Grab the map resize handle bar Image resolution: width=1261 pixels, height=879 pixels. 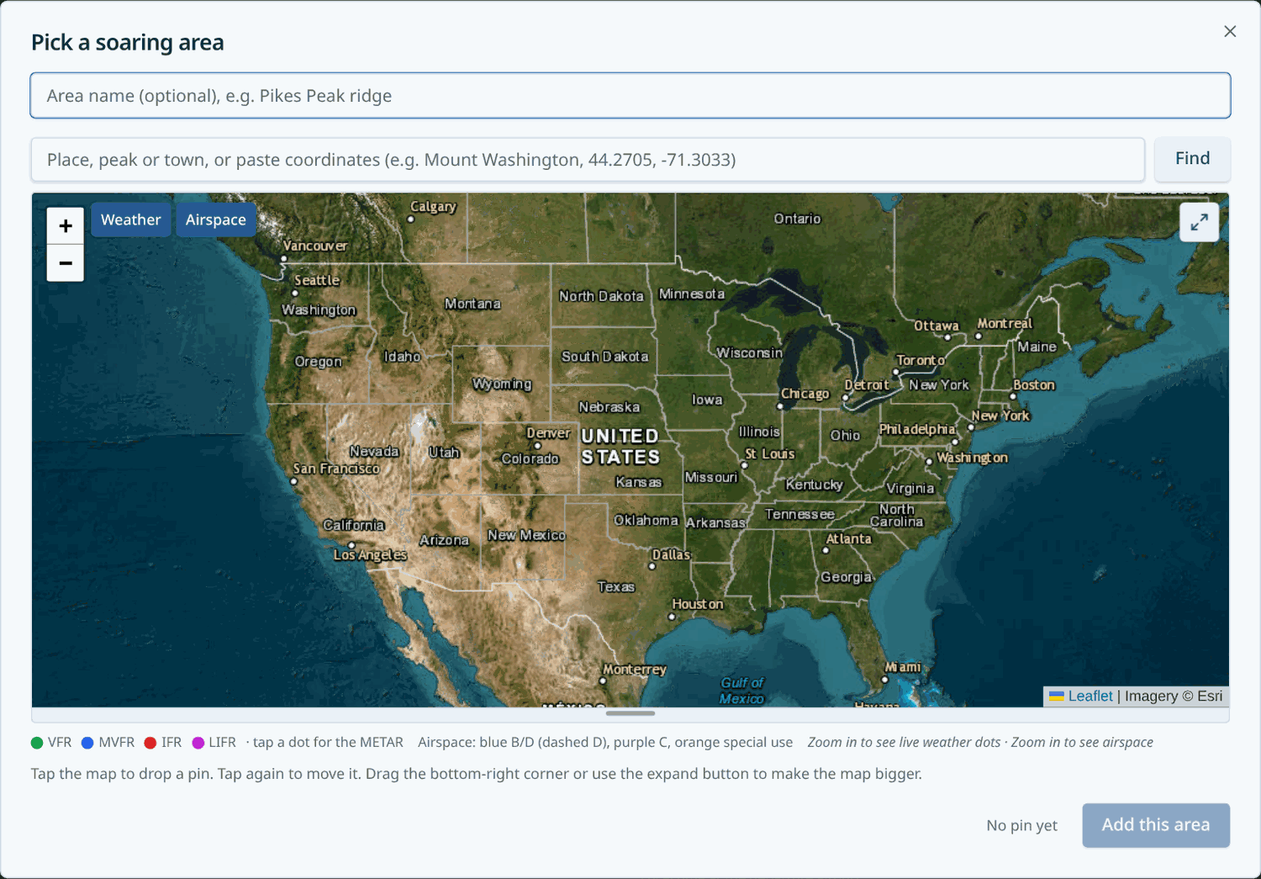pos(630,713)
